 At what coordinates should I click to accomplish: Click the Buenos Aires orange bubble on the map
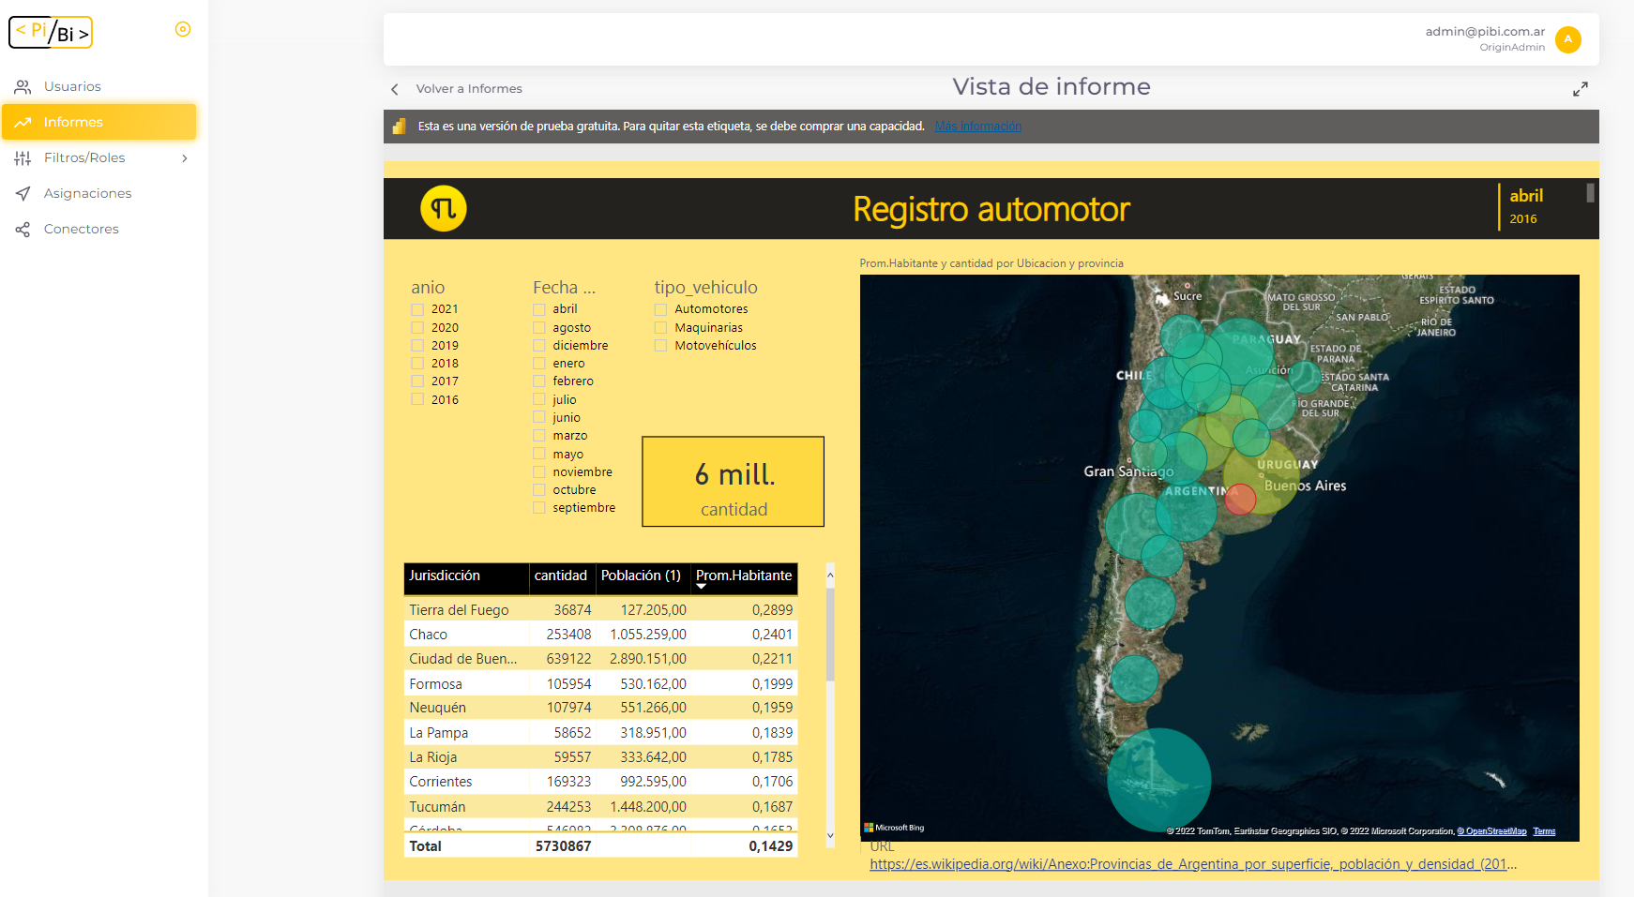[1241, 501]
